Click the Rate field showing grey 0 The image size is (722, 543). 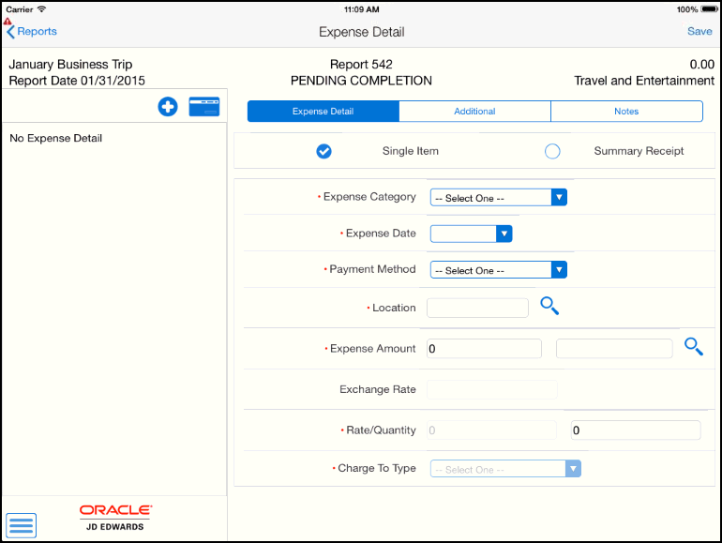491,430
